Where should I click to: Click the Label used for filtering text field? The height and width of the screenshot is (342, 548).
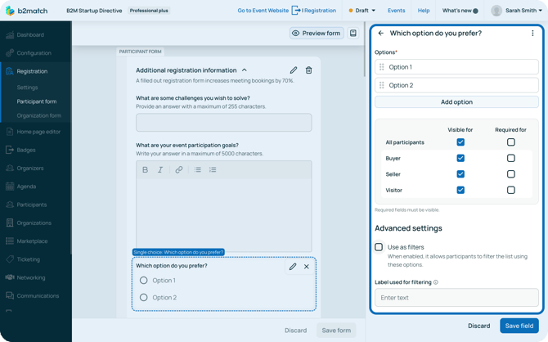tap(456, 298)
